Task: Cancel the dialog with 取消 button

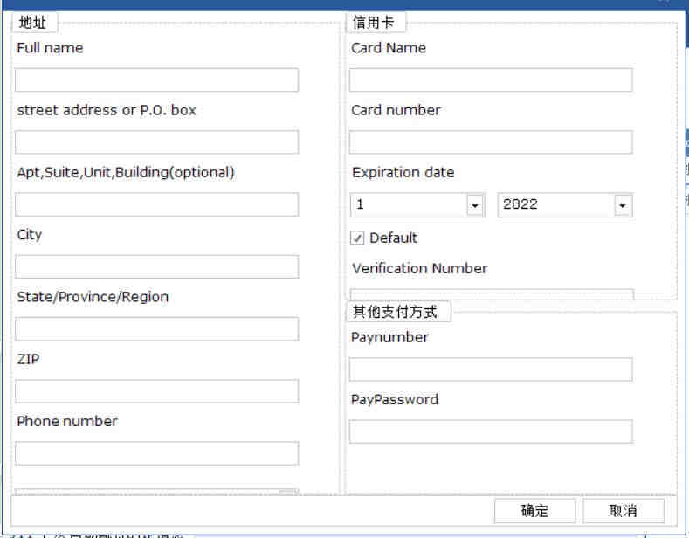Action: (624, 511)
